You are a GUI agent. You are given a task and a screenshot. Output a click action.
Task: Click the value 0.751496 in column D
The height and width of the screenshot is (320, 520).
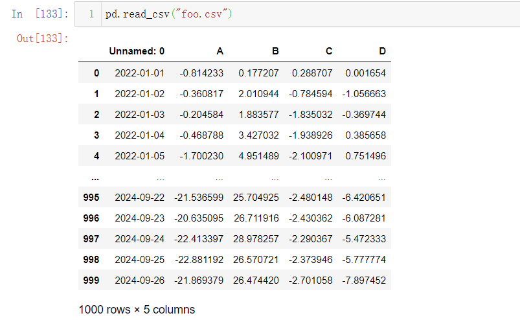point(366,156)
